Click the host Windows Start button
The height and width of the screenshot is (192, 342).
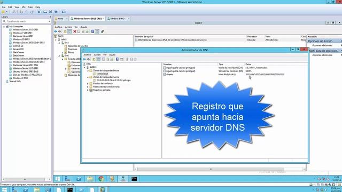pyautogui.click(x=4, y=190)
